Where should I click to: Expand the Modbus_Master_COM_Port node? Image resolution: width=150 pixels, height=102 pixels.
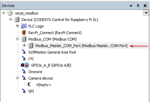(24, 45)
